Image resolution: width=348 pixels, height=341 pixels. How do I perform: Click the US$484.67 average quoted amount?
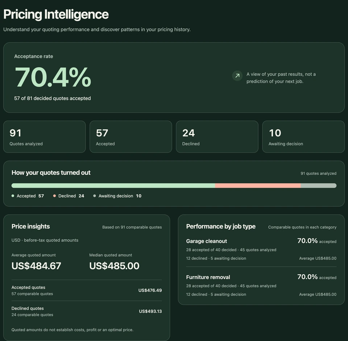[x=36, y=266]
